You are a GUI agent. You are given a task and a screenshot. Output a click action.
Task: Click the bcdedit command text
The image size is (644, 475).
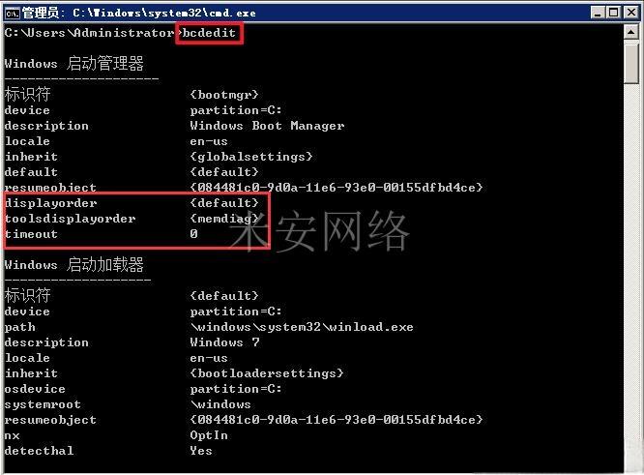tap(209, 33)
